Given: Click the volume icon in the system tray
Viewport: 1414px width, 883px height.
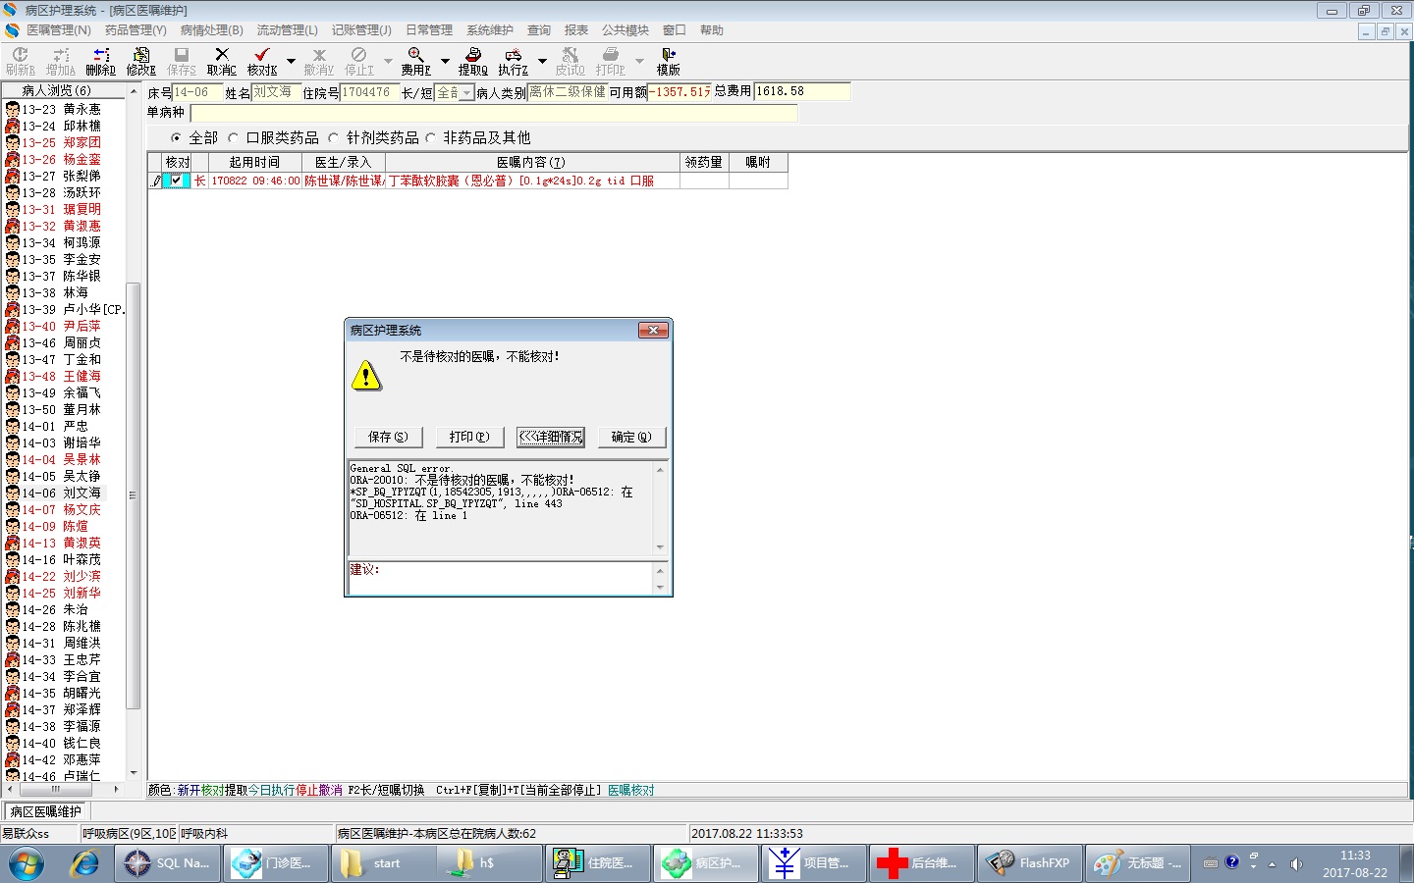Looking at the screenshot, I should coord(1296,863).
